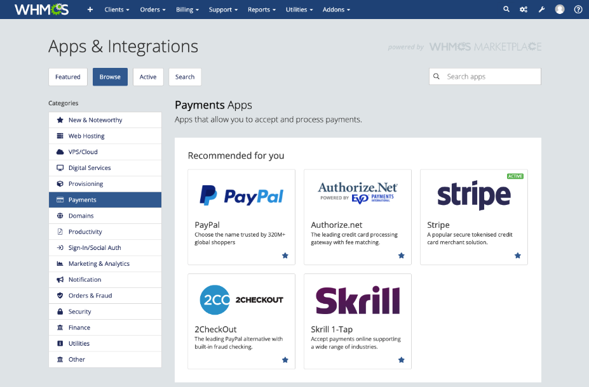Viewport: 589px width, 387px height.
Task: Open the search magnifier icon in top bar
Action: (x=506, y=10)
